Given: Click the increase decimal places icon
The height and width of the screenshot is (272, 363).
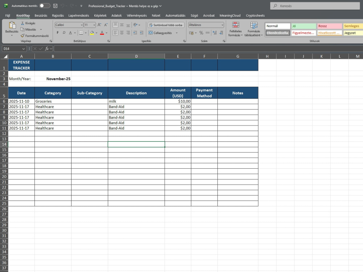Looking at the screenshot, I should 215,33.
